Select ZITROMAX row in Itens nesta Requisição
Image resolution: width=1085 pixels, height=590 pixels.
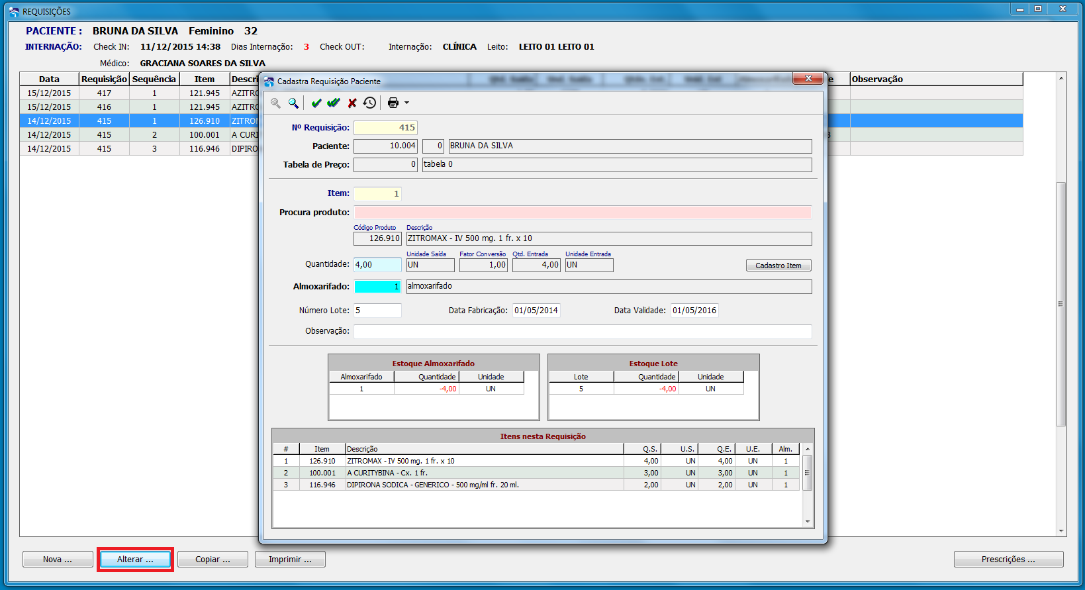coord(536,461)
